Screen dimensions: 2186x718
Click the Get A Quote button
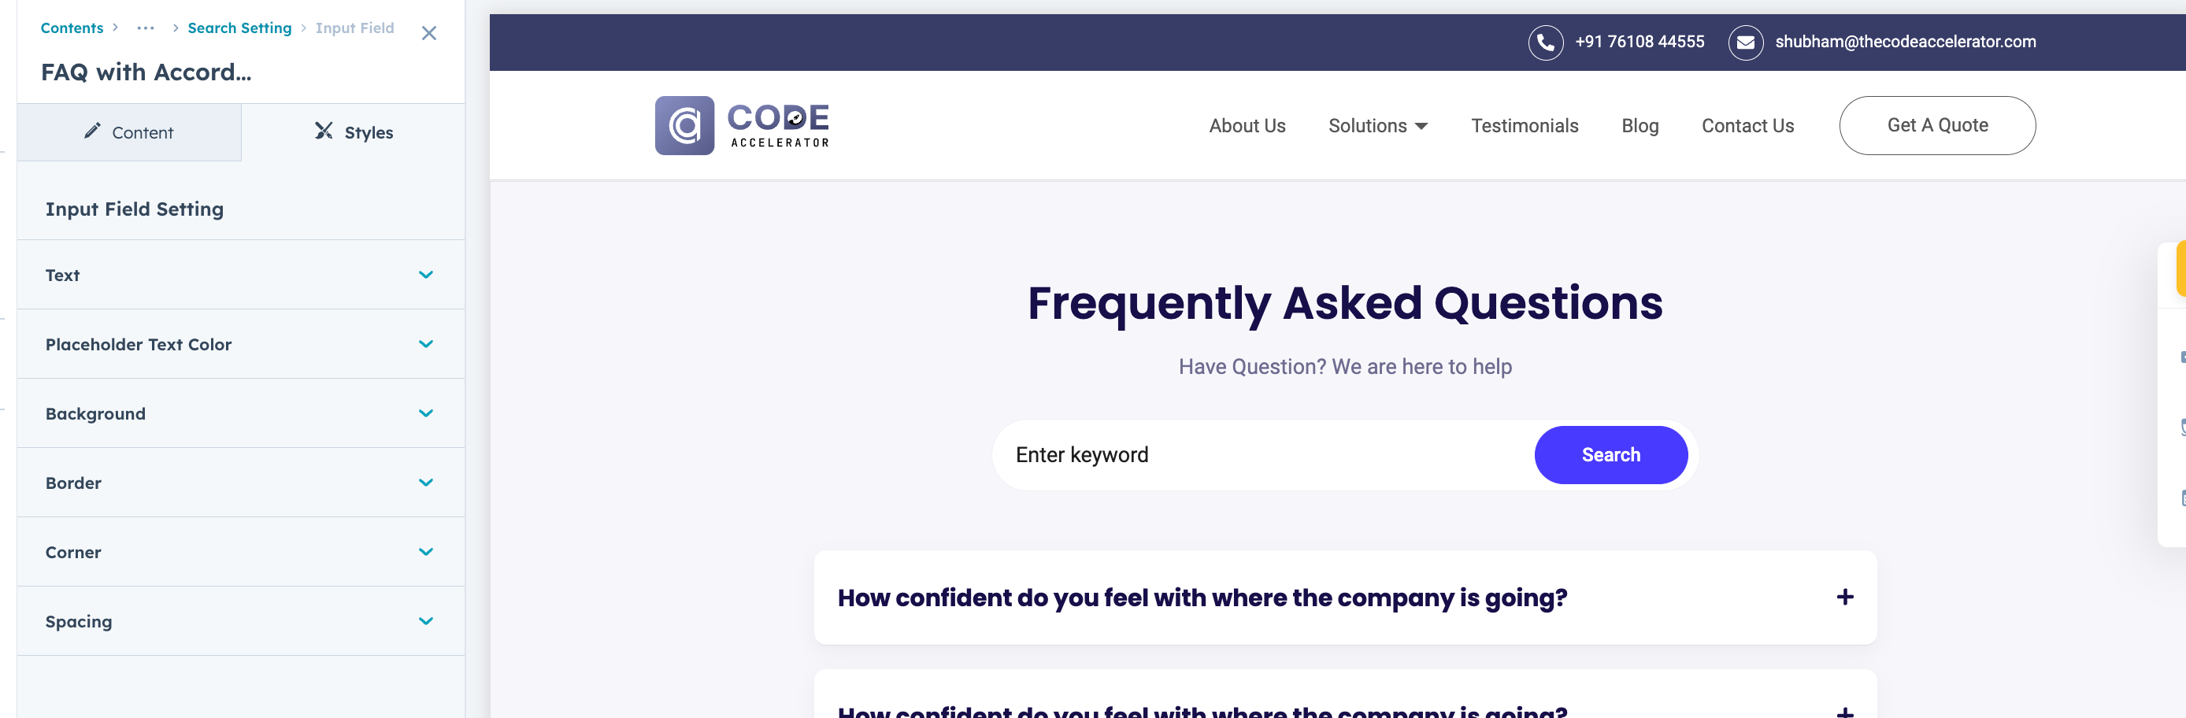[x=1936, y=126]
